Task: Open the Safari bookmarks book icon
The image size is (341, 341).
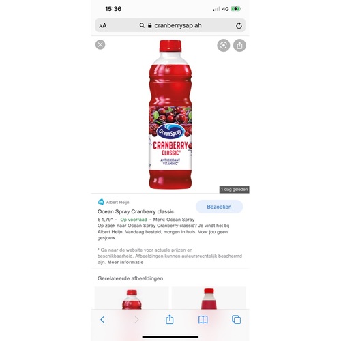Action: click(203, 320)
